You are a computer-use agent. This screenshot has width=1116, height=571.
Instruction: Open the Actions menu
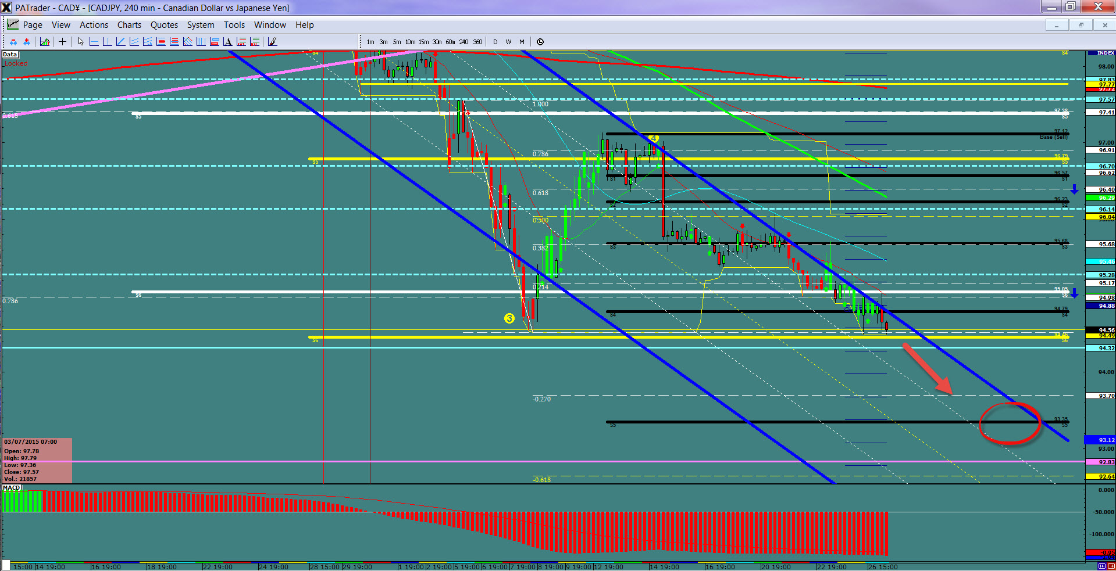point(94,25)
